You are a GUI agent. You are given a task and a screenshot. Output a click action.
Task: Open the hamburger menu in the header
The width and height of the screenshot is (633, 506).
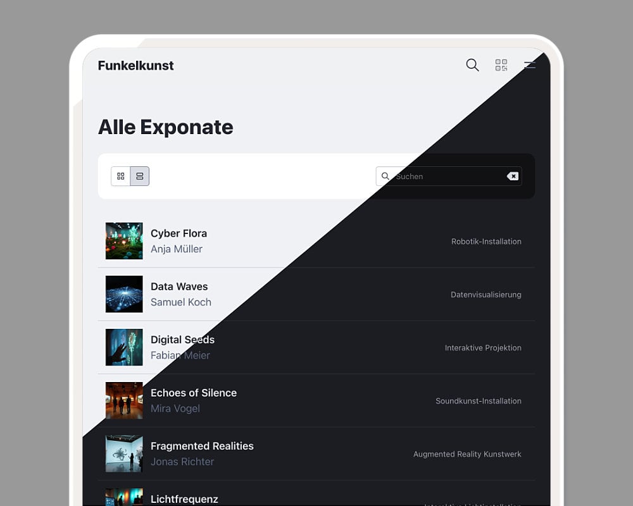tap(530, 65)
